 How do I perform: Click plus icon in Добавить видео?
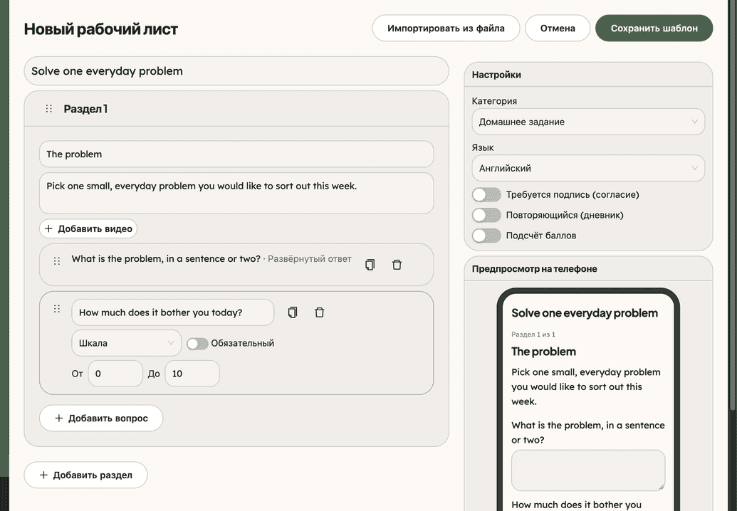coord(48,228)
